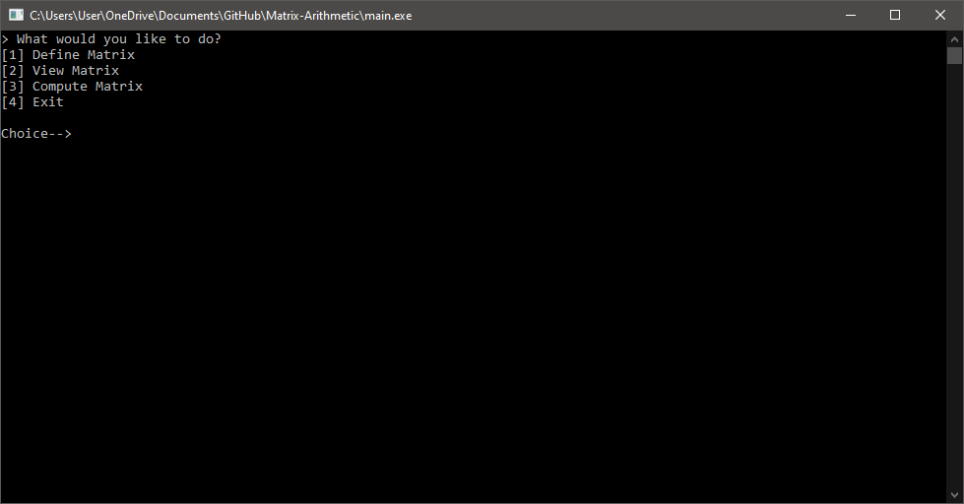
Task: Click the "[3] Compute Matrix" line
Action: click(72, 86)
